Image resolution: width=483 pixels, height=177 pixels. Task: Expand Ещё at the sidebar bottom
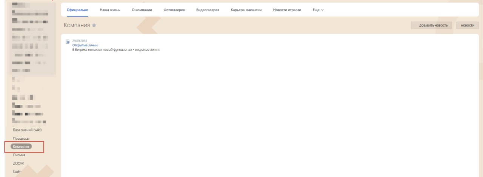tap(17, 172)
